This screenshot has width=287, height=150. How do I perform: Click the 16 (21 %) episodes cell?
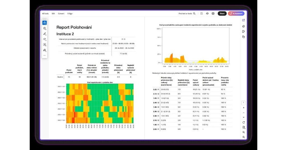coord(196,90)
